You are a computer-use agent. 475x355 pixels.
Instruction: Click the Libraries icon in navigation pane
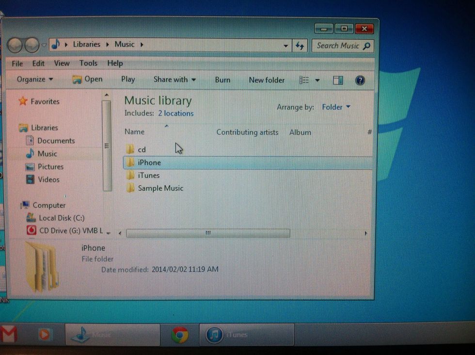[x=23, y=128]
